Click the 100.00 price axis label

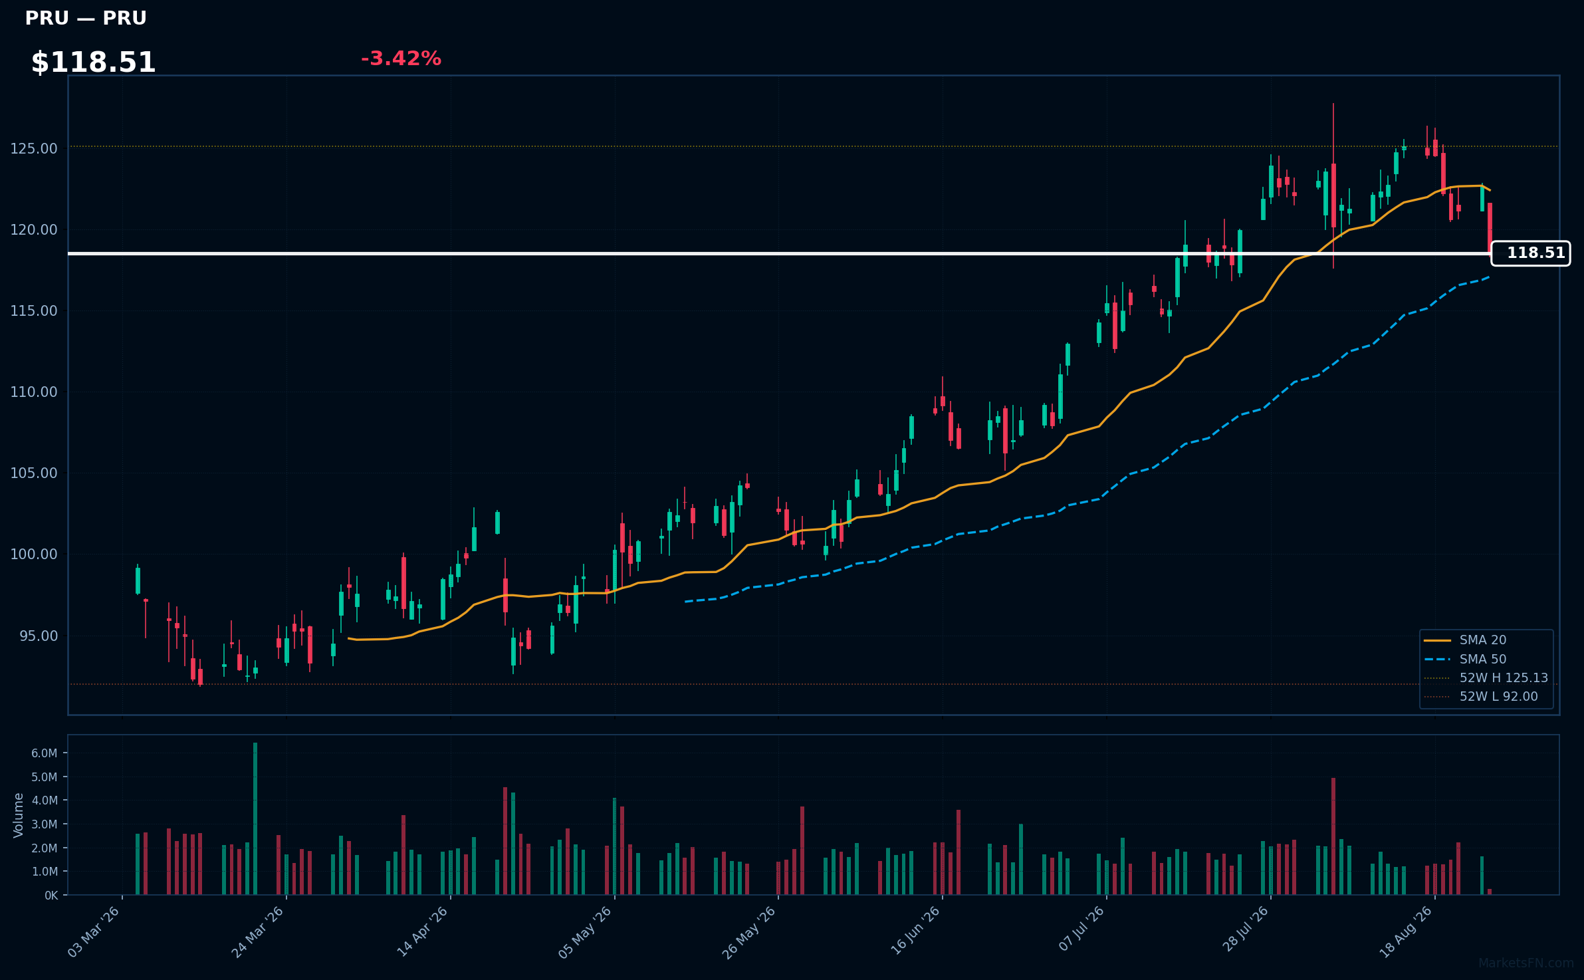coord(34,554)
